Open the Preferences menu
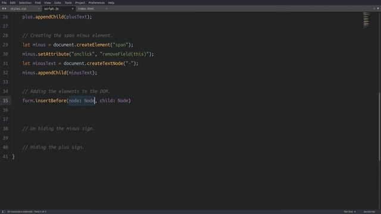This screenshot has width=381, height=214. tap(96, 2)
